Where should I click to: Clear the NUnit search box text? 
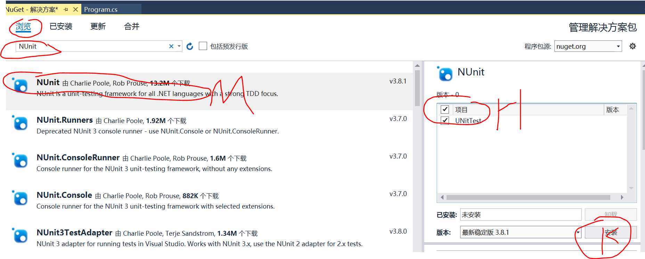click(x=171, y=46)
